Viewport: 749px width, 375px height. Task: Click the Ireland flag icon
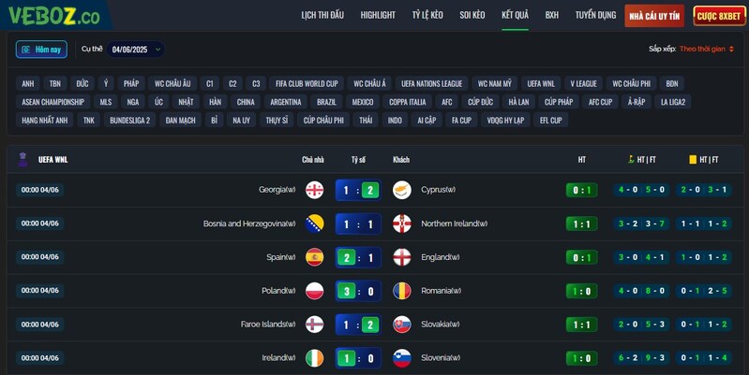[314, 358]
